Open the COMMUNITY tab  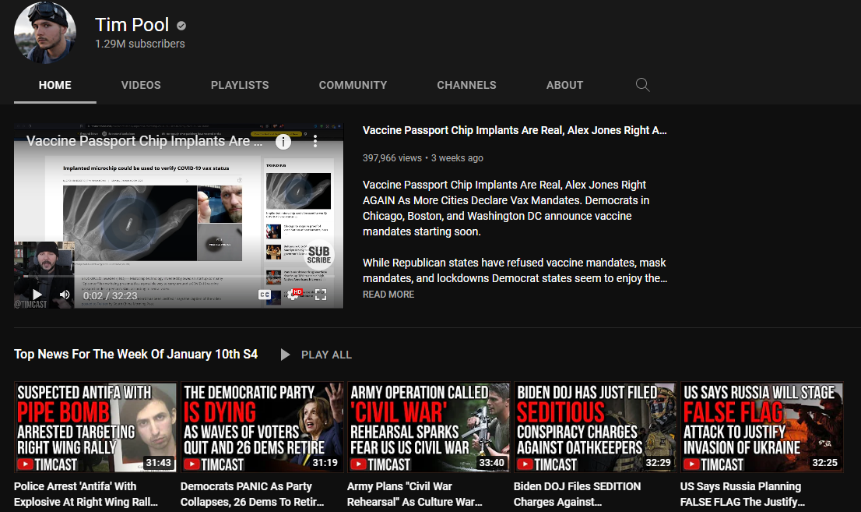(x=353, y=85)
